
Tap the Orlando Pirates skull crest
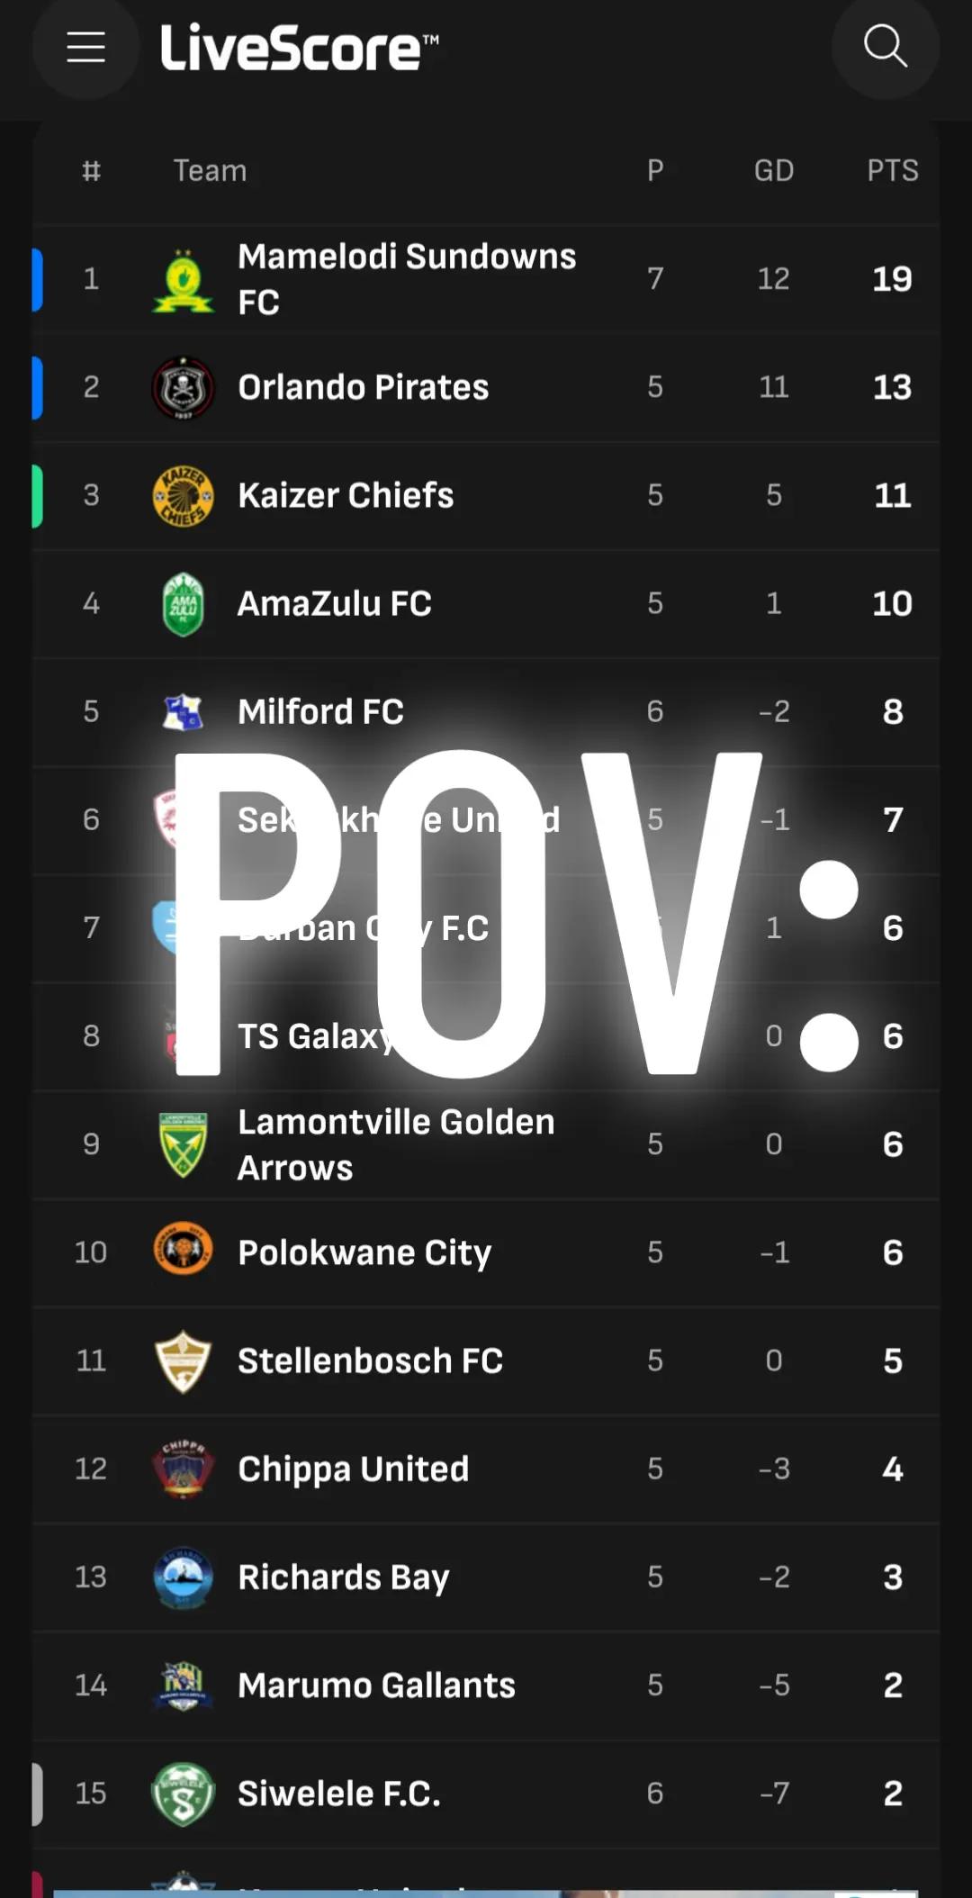[183, 388]
